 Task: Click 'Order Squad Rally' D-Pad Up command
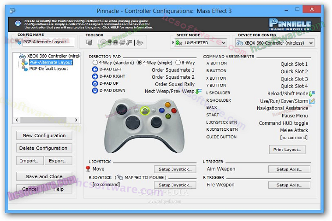[x=175, y=84]
